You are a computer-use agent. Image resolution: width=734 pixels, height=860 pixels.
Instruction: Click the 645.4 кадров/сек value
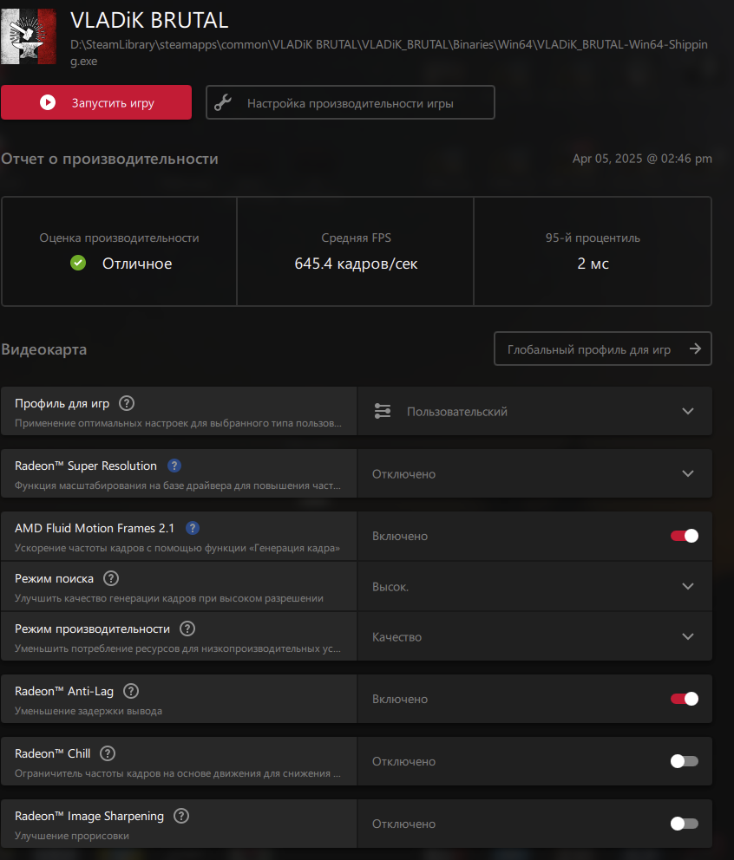coord(356,264)
